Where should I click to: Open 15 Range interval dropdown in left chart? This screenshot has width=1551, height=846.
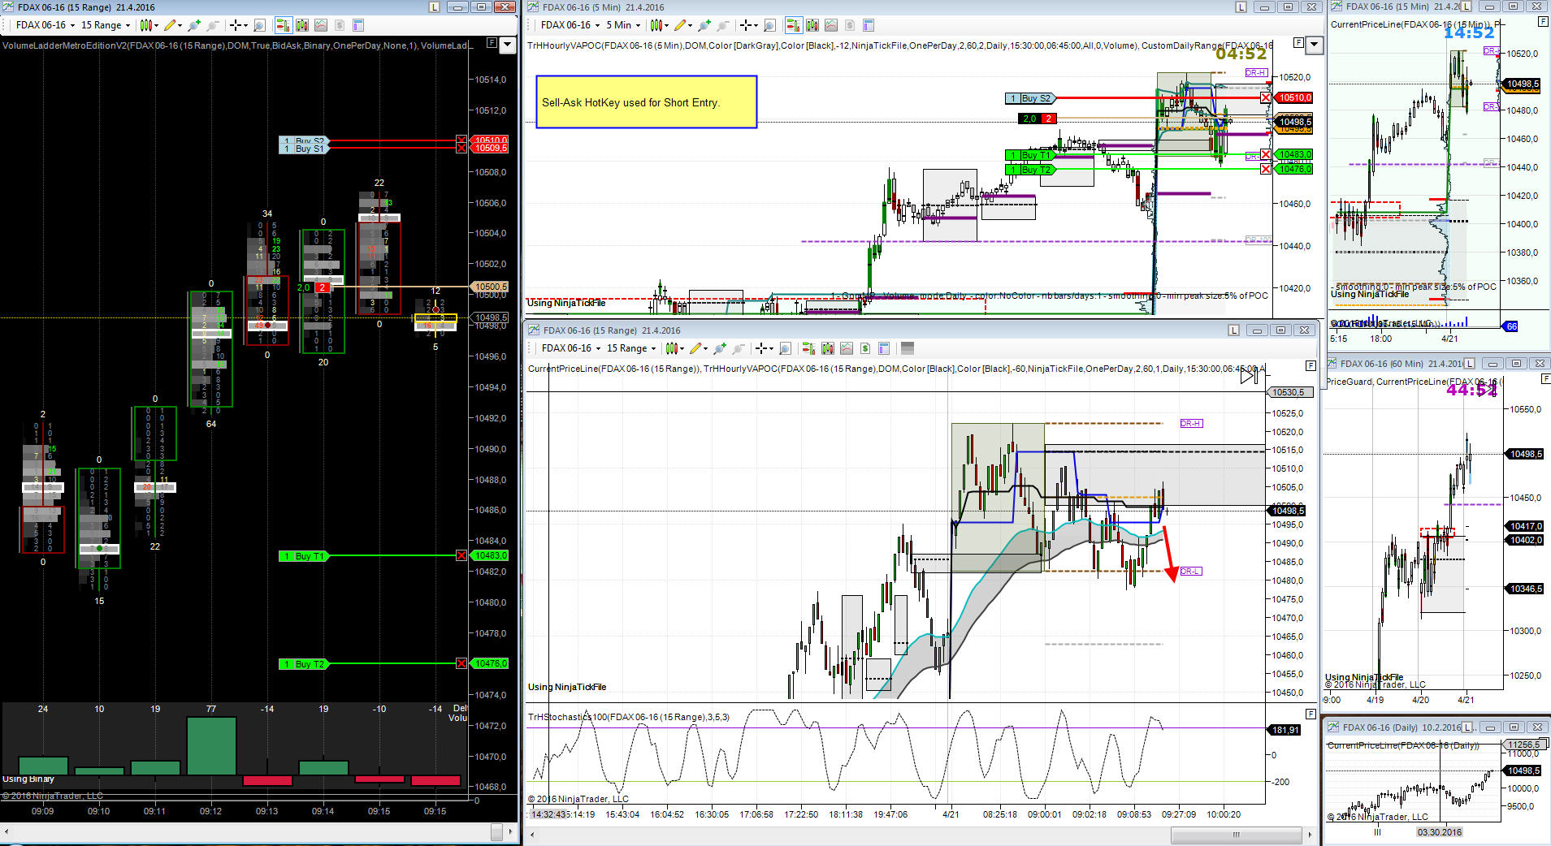click(x=105, y=25)
